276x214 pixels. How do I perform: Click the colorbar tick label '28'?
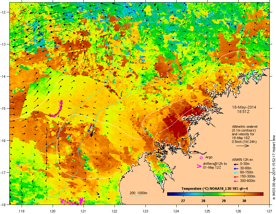point(203,201)
